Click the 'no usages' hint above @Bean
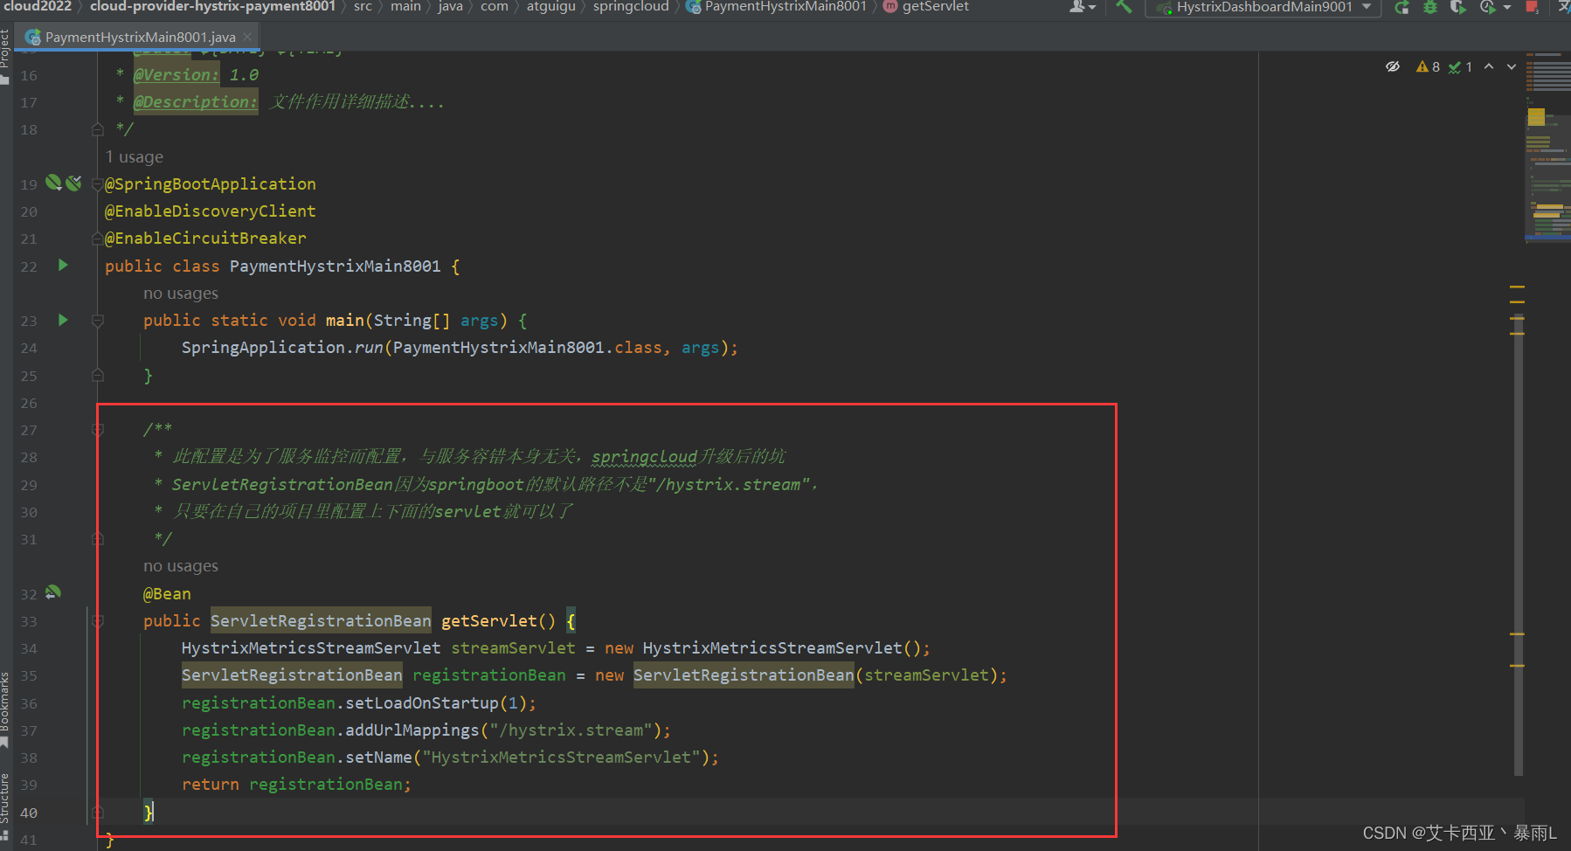The image size is (1571, 851). 181,566
